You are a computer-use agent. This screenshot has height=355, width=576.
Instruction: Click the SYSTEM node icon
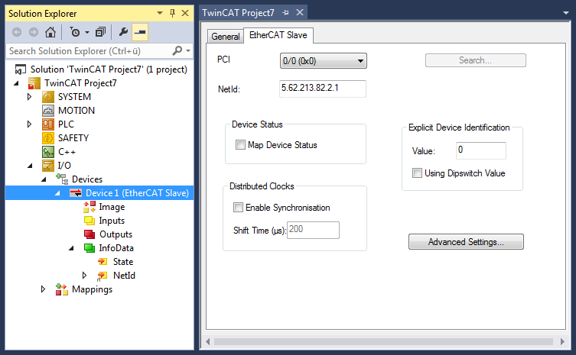[48, 97]
